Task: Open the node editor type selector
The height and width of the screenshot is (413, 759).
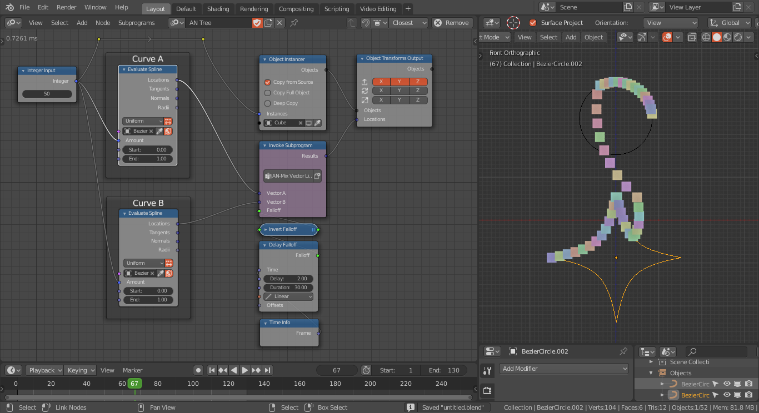Action: [x=13, y=23]
